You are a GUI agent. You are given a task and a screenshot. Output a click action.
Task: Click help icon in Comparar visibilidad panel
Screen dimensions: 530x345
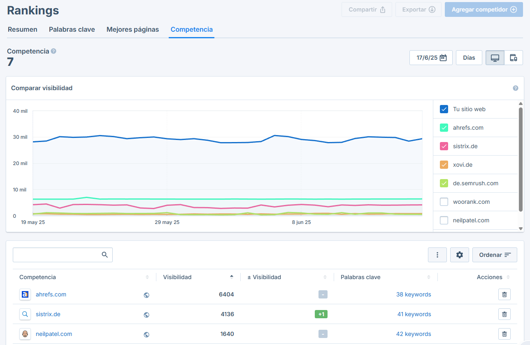point(516,88)
